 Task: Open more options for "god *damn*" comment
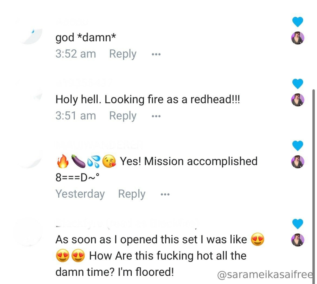(156, 54)
